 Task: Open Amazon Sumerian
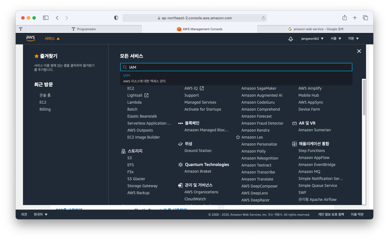pos(314,130)
